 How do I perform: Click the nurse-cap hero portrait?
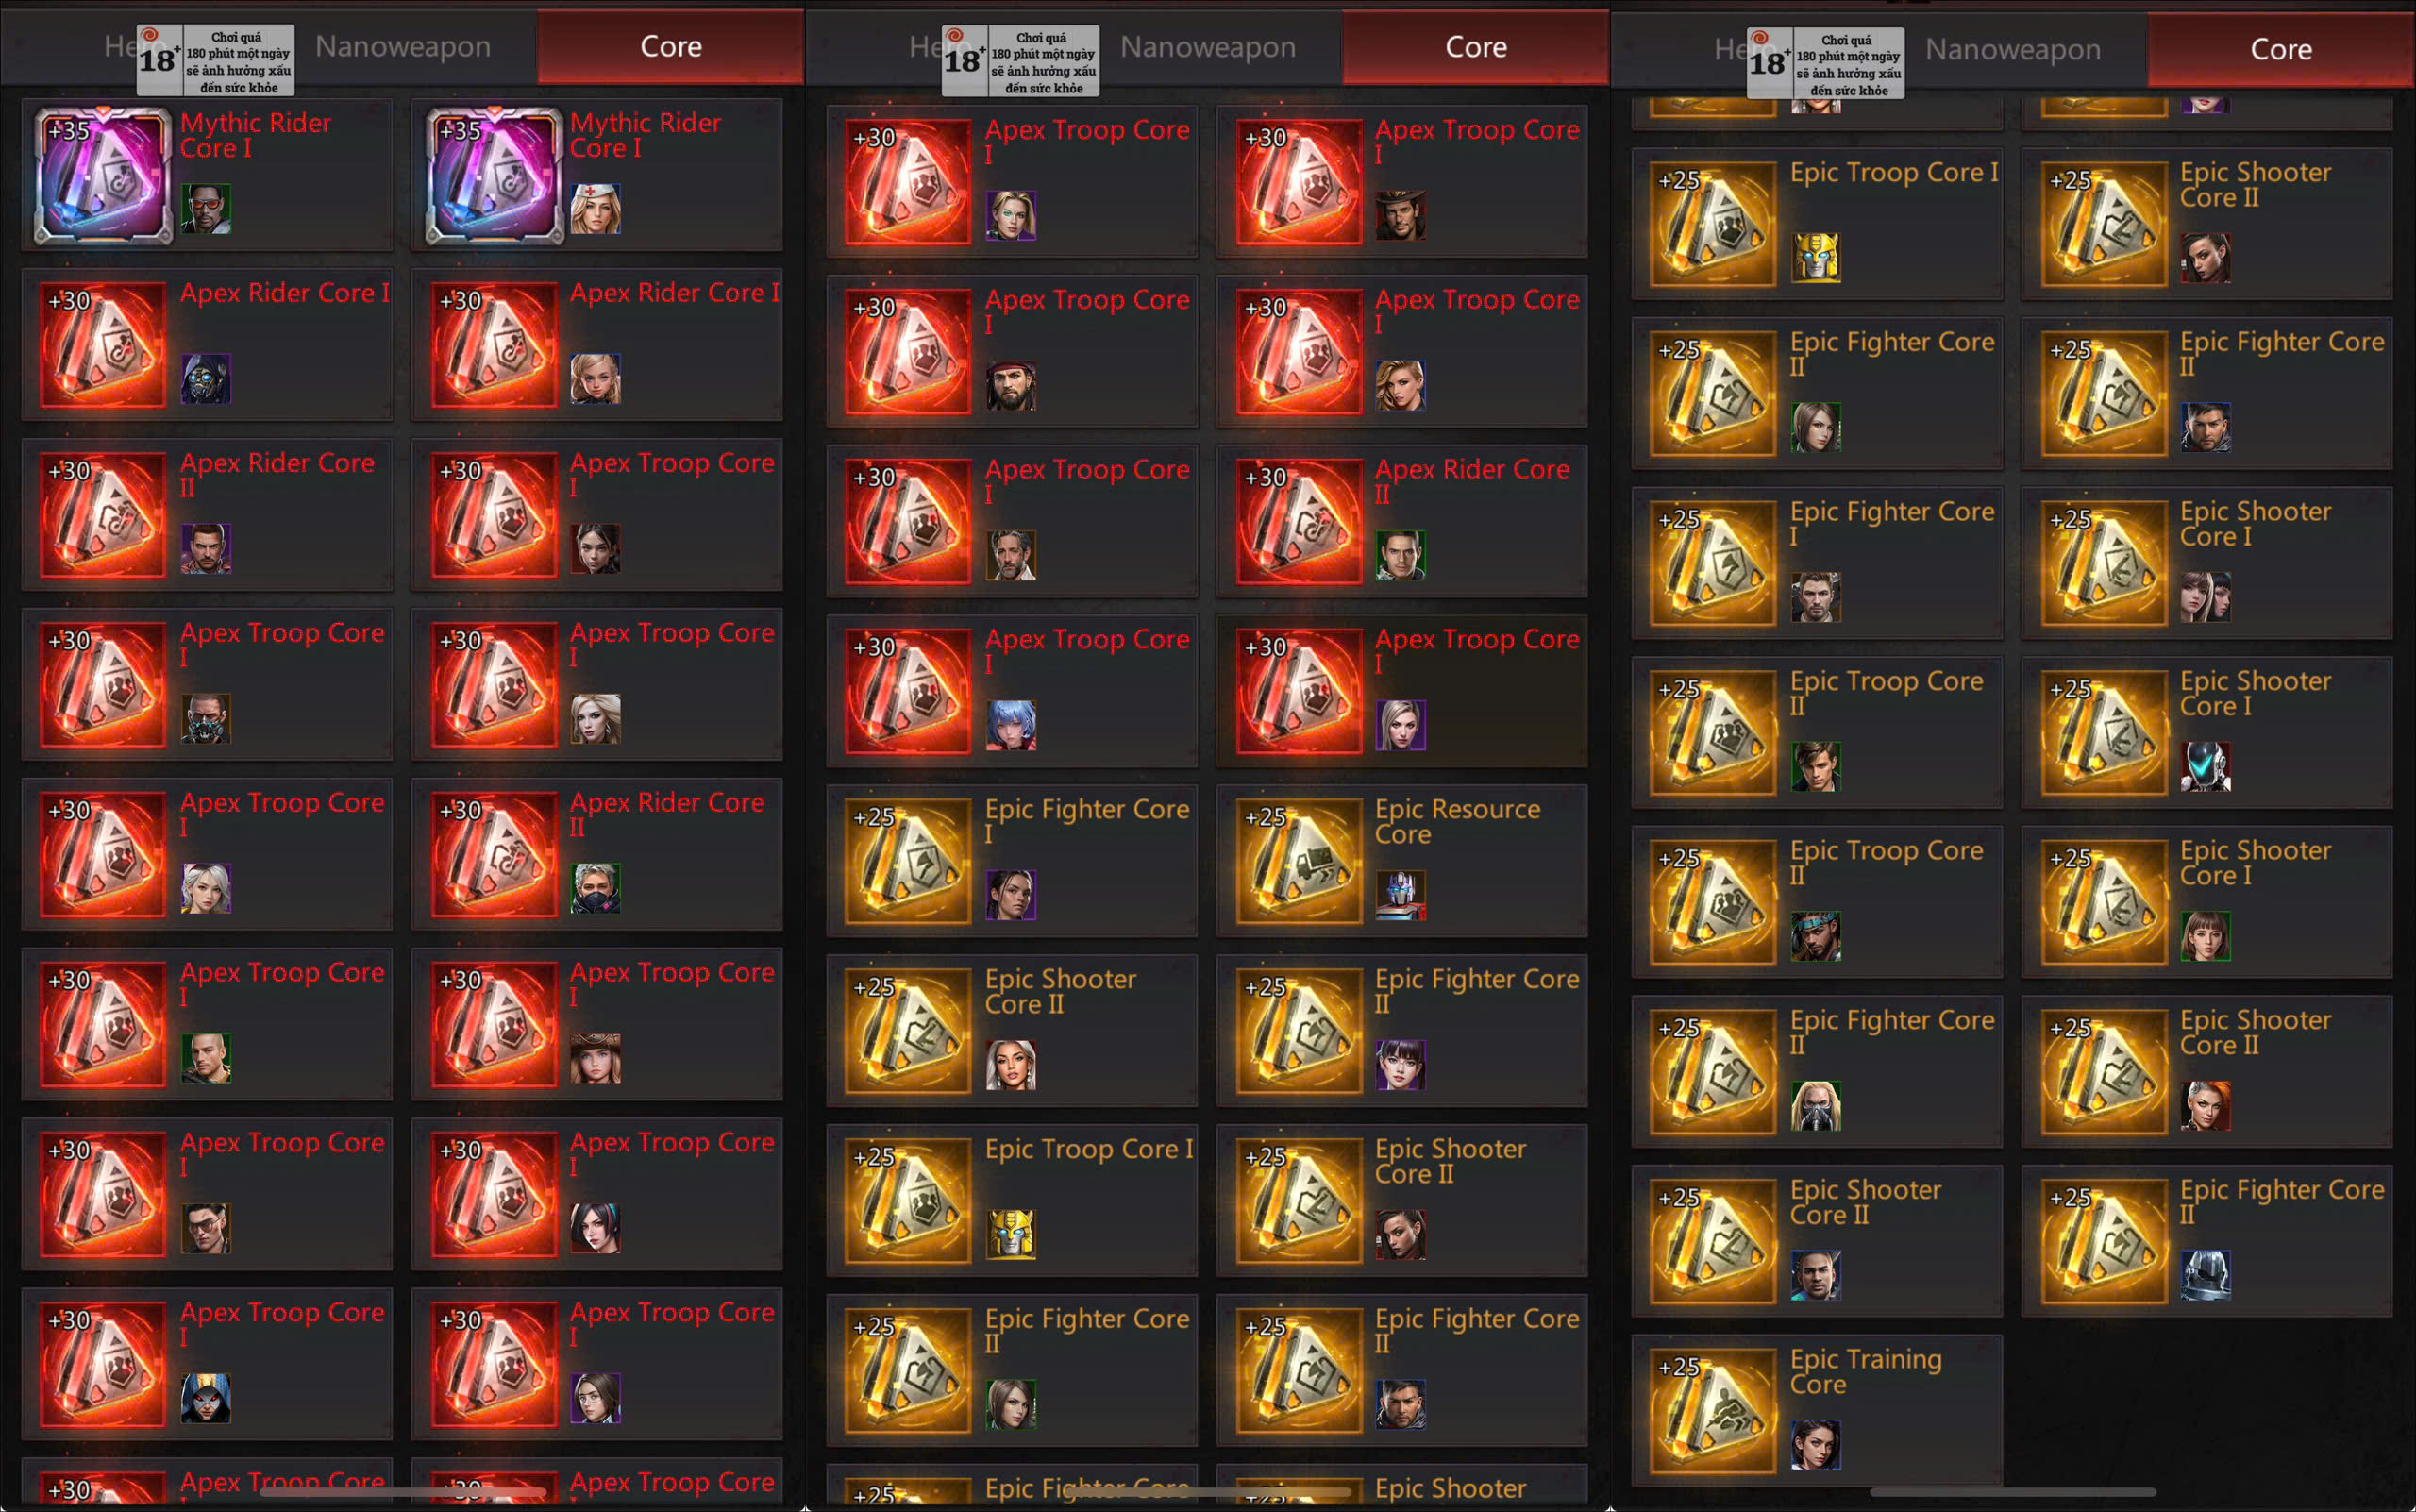click(595, 209)
